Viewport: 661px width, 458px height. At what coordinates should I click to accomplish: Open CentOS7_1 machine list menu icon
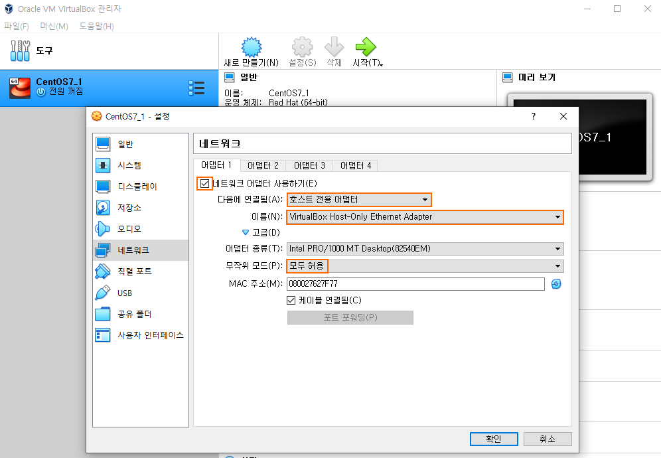pyautogui.click(x=196, y=88)
